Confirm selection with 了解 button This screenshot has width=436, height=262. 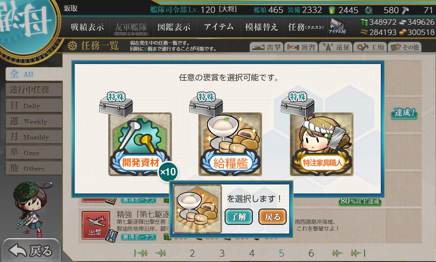[238, 217]
